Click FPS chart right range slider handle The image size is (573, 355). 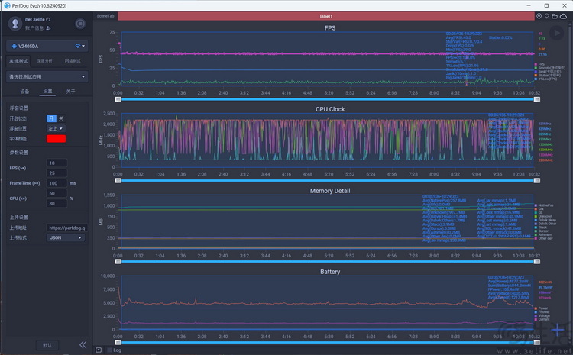(537, 99)
